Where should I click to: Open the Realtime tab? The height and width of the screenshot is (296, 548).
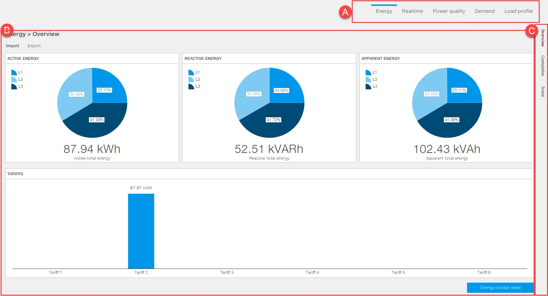(x=412, y=11)
